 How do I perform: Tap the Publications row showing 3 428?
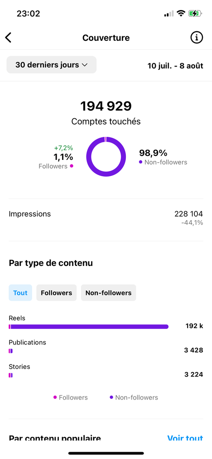[106, 347]
